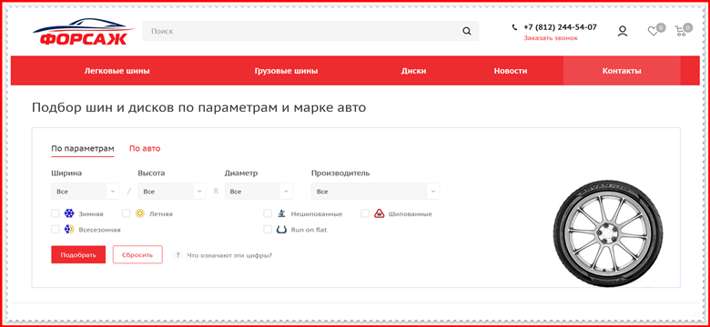Open the wishlist heart icon
Screen dimensions: 710x327
653,31
